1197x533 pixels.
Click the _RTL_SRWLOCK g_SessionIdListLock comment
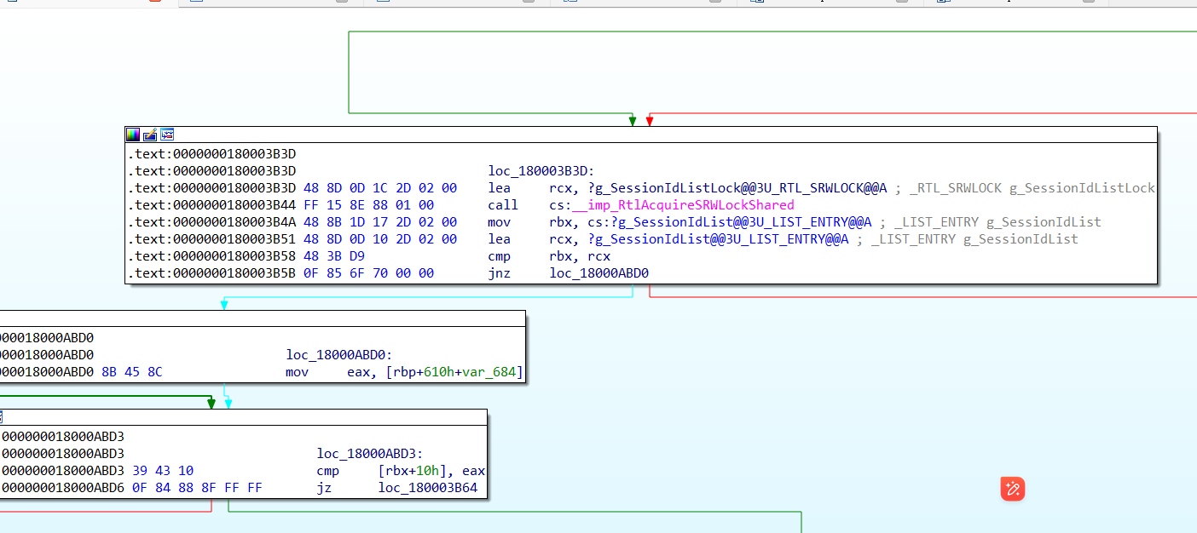(x=1032, y=188)
